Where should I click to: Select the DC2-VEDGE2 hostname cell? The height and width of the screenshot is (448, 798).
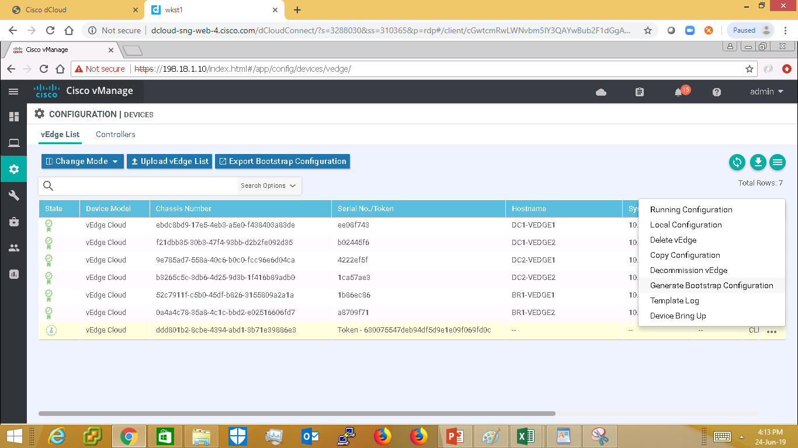point(533,278)
